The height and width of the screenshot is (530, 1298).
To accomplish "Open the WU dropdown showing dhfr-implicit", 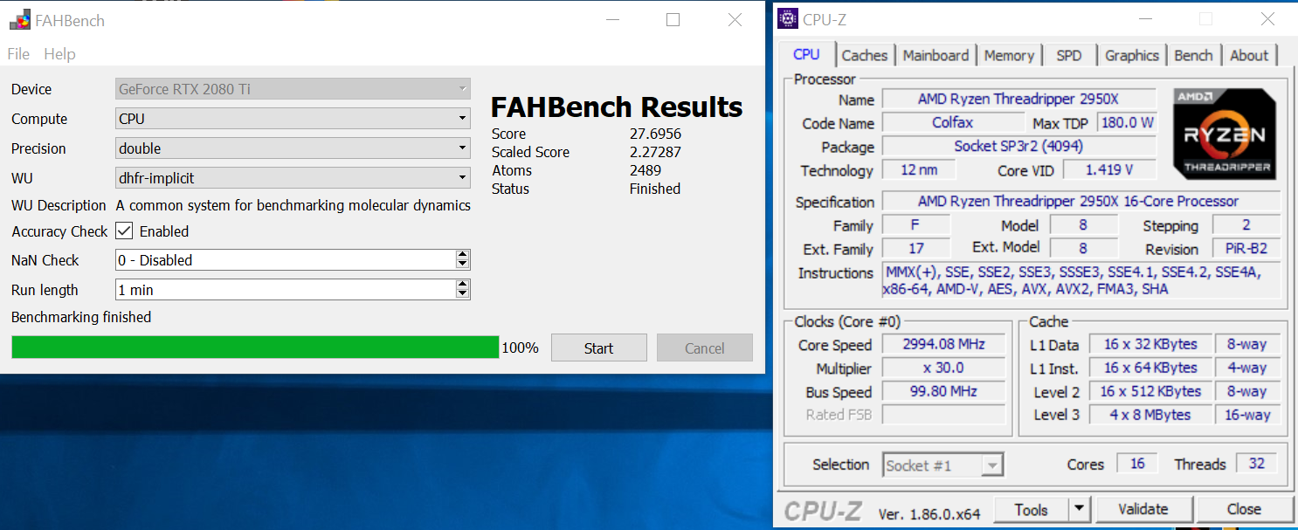I will (x=293, y=178).
